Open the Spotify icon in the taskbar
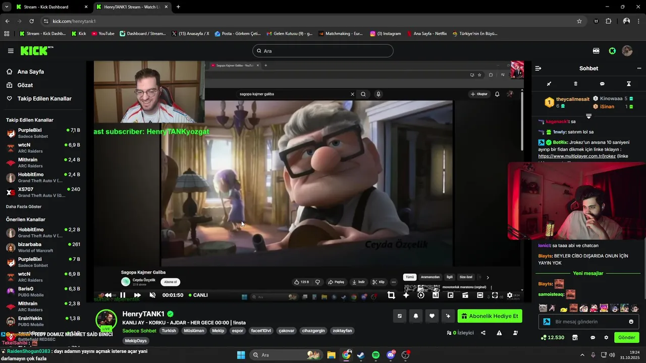The image size is (646, 363). click(375, 355)
